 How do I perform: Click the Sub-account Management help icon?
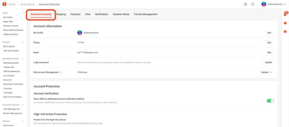(60, 72)
